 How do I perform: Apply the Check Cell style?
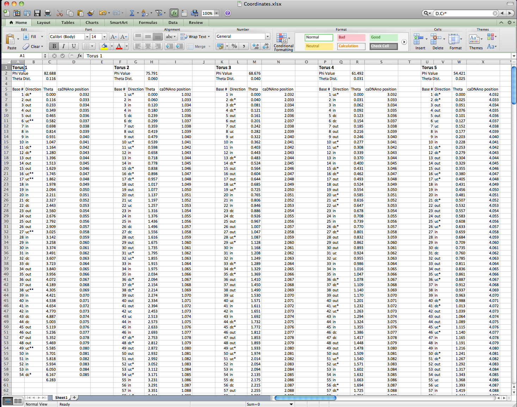tap(383, 46)
